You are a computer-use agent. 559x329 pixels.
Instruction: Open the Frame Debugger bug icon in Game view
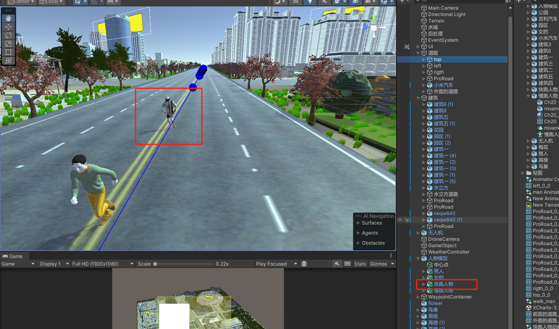pyautogui.click(x=304, y=264)
